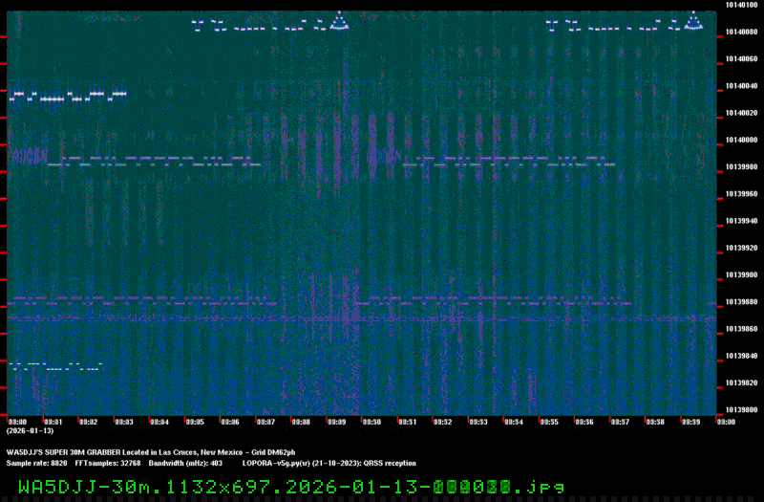Click the 00:05 time axis label
The height and width of the screenshot is (502, 764).
pos(195,422)
